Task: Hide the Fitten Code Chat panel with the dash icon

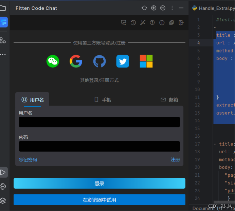Action: (x=181, y=8)
